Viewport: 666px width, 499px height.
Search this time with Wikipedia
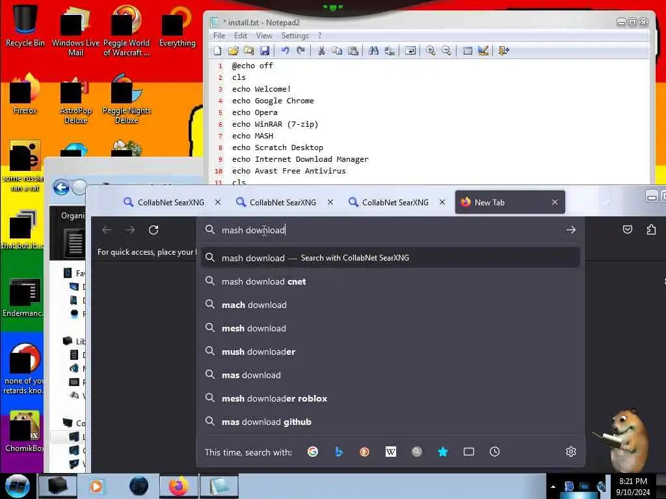[391, 452]
